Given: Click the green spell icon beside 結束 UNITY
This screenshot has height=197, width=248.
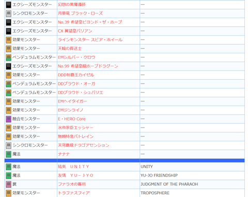Looking at the screenshot, I should click(8, 167).
